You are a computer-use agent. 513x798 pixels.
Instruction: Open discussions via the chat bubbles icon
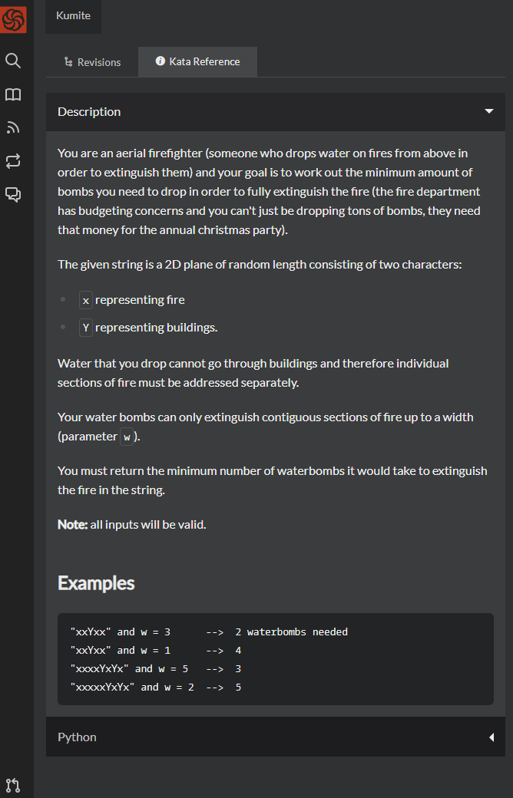[x=13, y=194]
